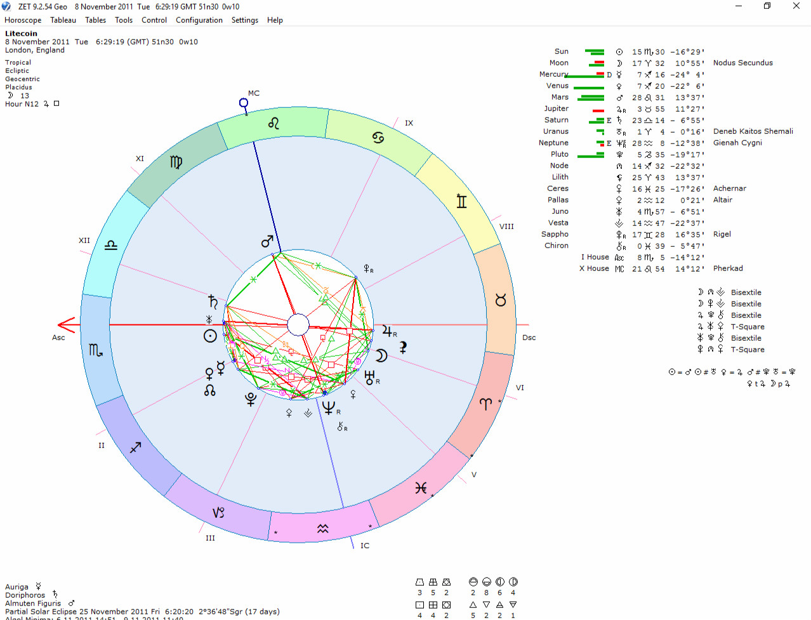
Task: Click the Neptune label in planet table
Action: [x=553, y=143]
